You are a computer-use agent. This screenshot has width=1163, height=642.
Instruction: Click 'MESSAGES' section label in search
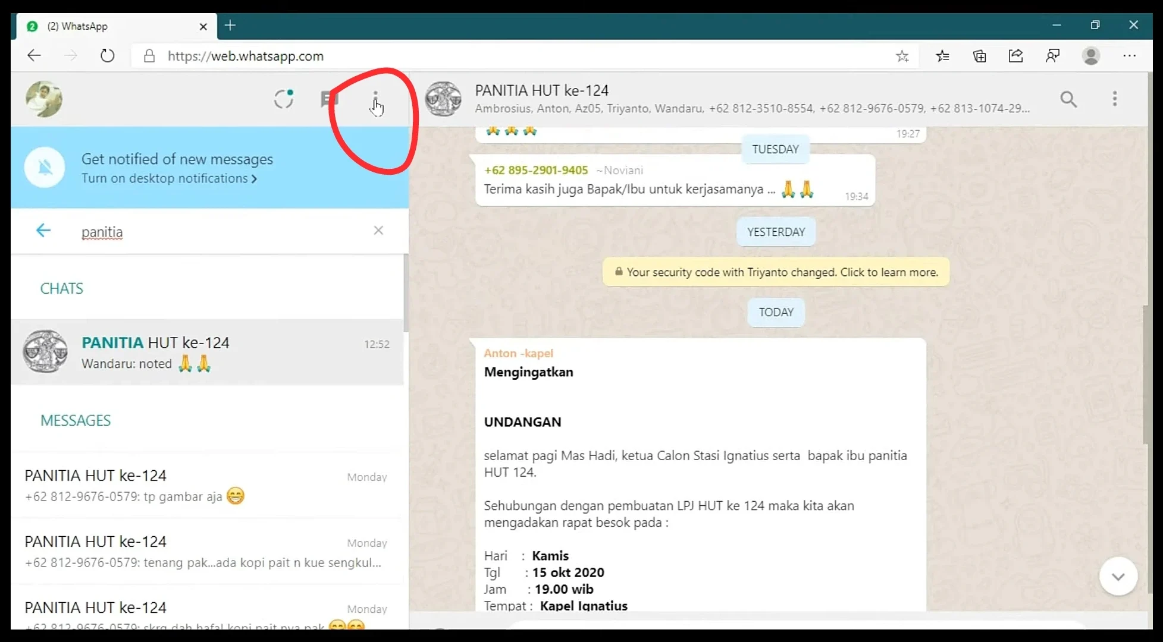[x=74, y=420]
